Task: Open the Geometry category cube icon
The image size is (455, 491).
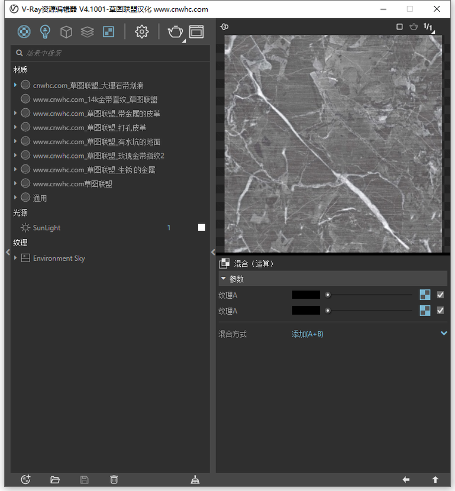Action: [x=66, y=31]
